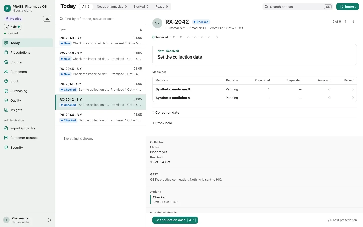Select the Synthetic medicine A row
363x227 pixels.
tap(255, 98)
